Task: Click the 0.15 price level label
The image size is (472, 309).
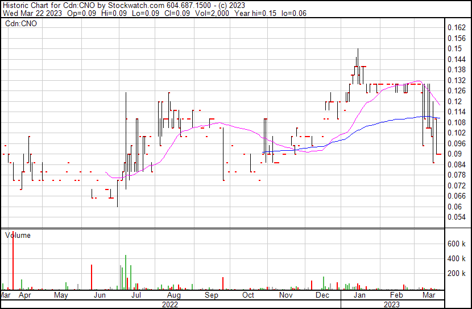Action: pyautogui.click(x=454, y=48)
